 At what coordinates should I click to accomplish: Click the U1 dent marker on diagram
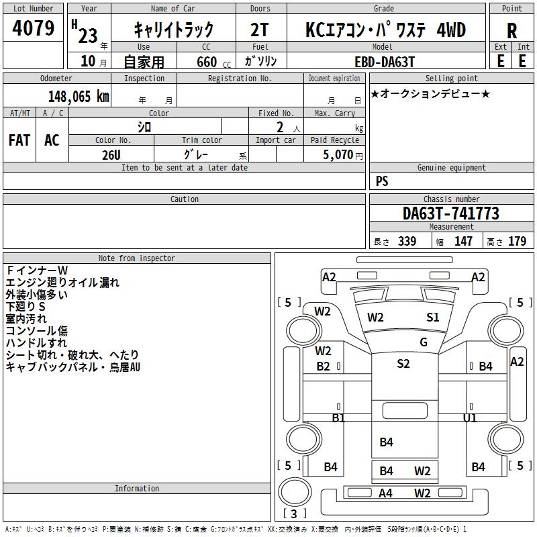click(x=469, y=418)
